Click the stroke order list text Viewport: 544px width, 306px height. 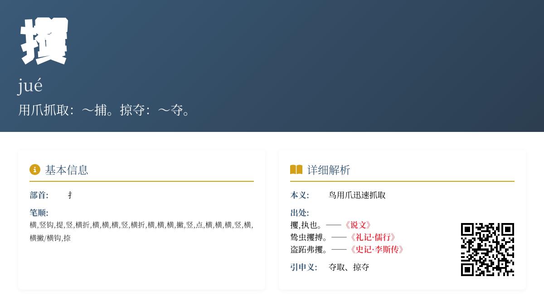pyautogui.click(x=141, y=231)
